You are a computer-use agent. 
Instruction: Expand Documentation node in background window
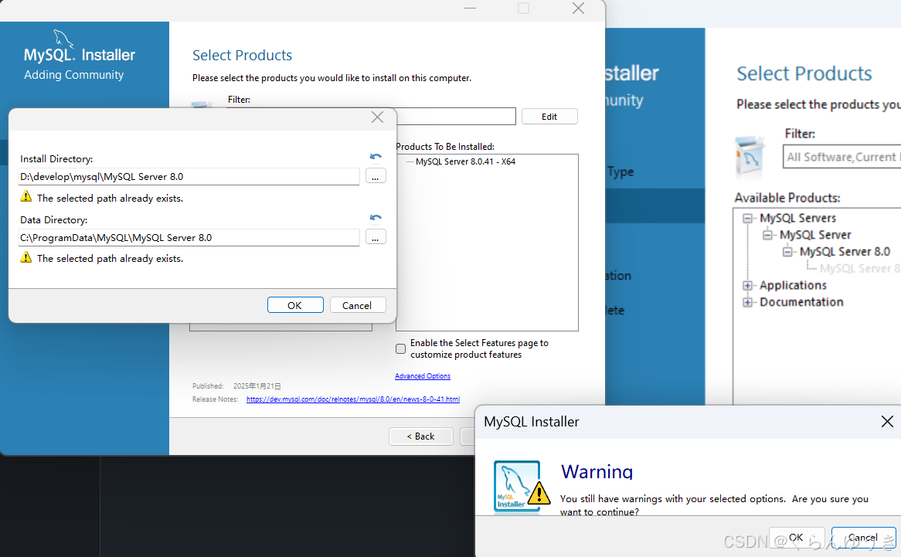747,302
